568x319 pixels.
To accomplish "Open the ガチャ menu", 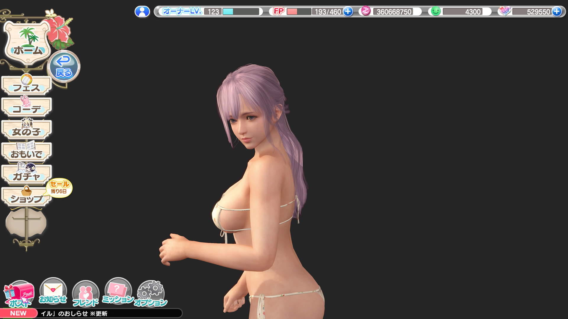I will pyautogui.click(x=27, y=174).
